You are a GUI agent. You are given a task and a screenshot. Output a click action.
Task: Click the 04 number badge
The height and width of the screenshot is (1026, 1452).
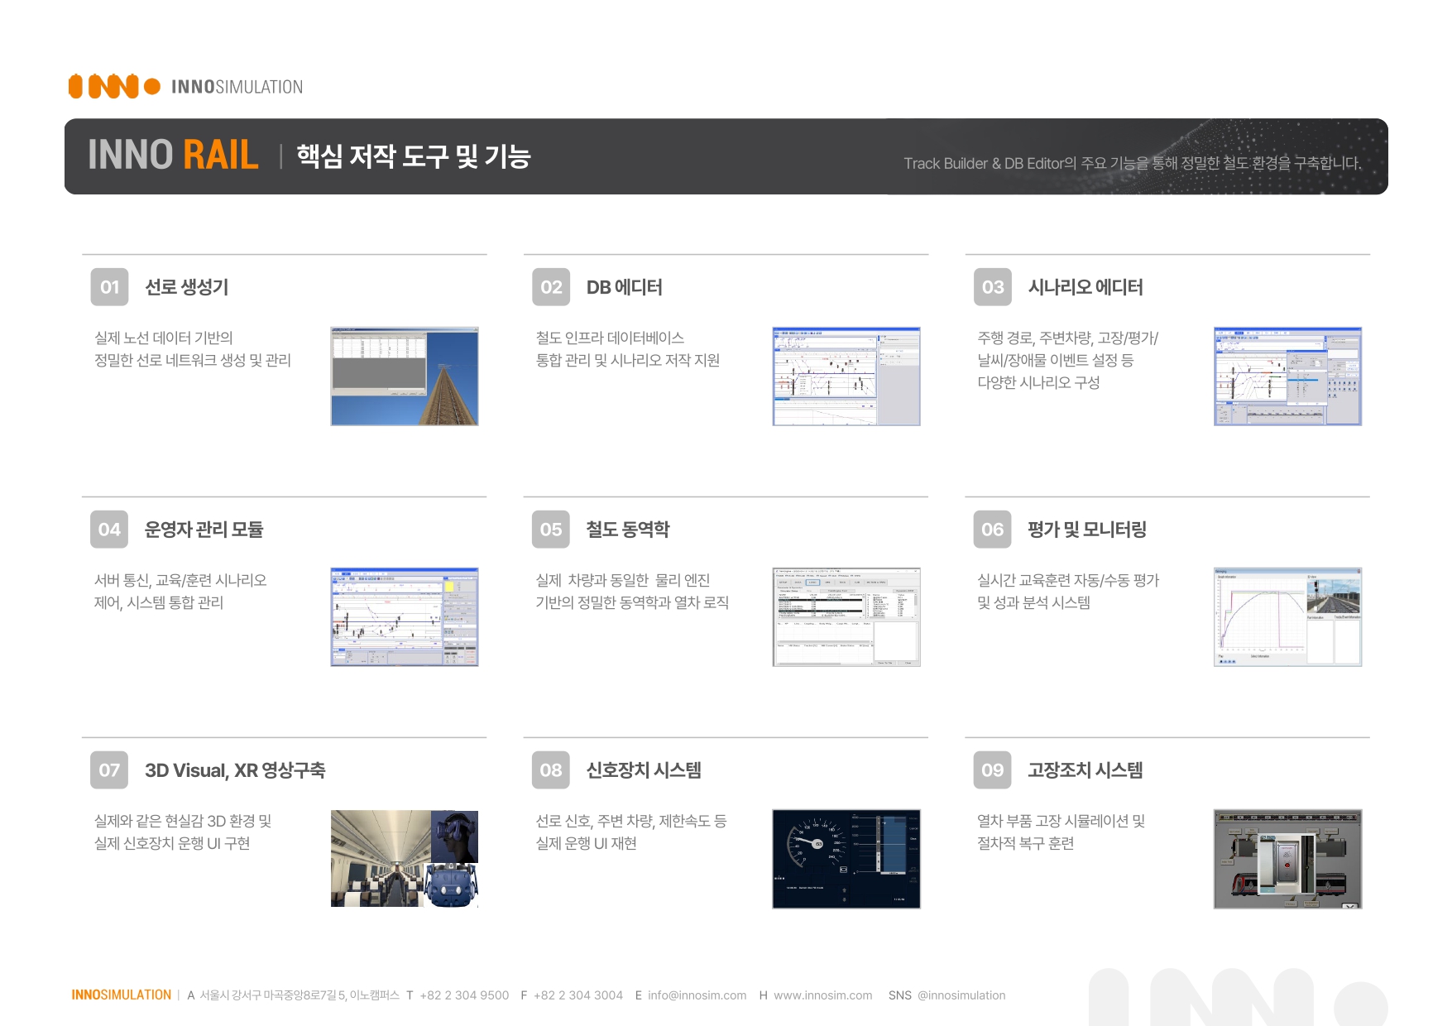109,530
